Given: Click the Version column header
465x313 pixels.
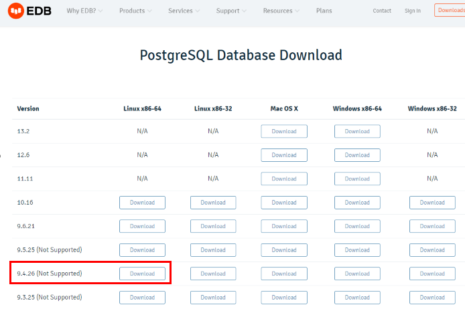Looking at the screenshot, I should [28, 108].
